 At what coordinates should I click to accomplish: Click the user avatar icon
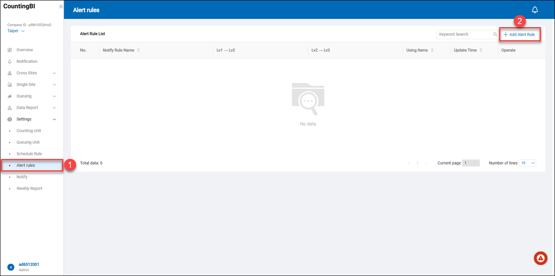(x=10, y=267)
